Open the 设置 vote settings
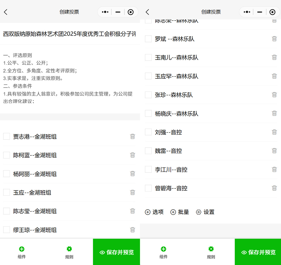The image size is (281, 265). (205, 212)
